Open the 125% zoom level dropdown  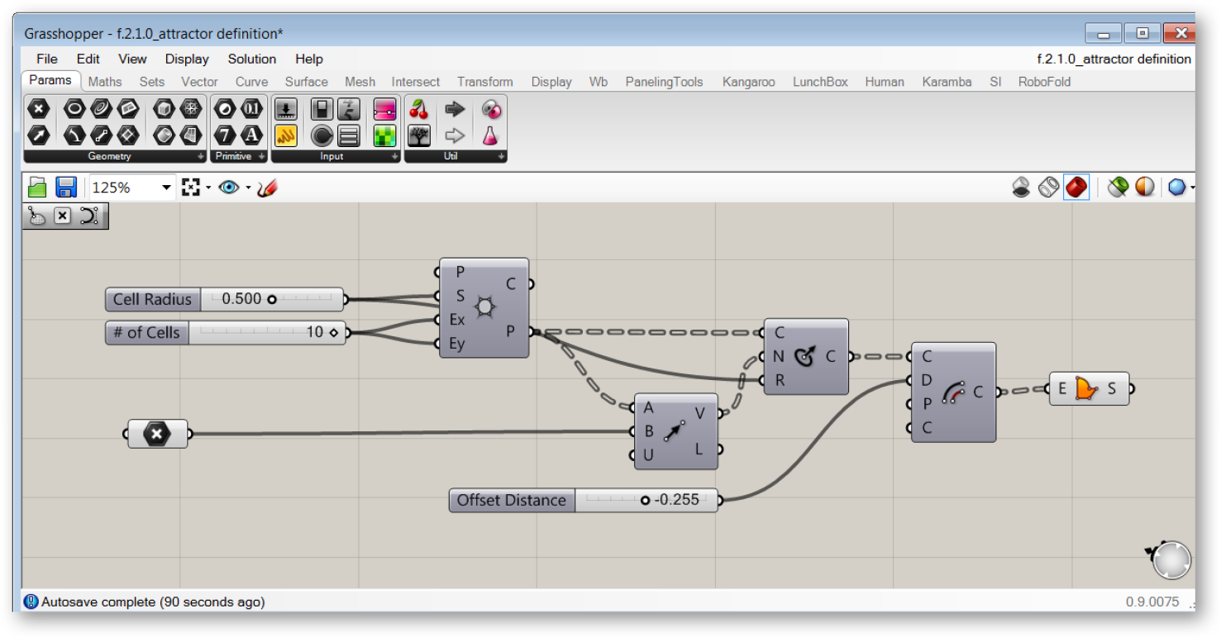pos(166,188)
